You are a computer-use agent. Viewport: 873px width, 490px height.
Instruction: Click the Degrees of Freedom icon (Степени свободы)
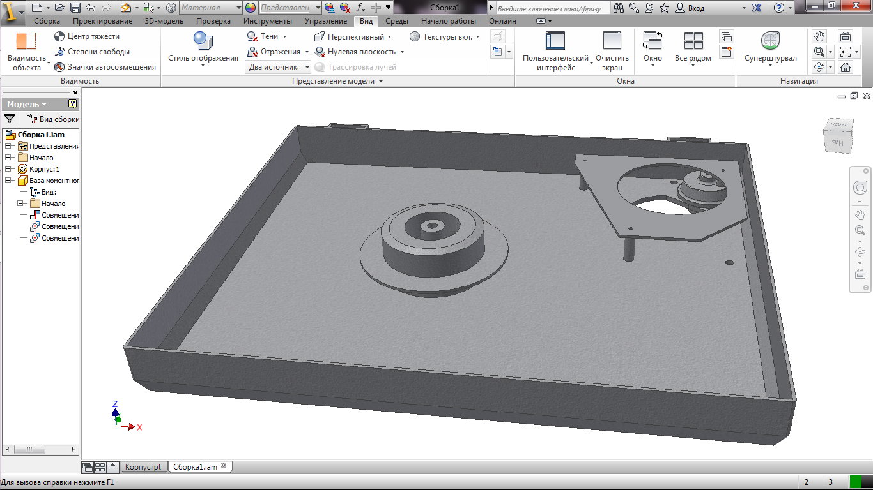tap(59, 52)
